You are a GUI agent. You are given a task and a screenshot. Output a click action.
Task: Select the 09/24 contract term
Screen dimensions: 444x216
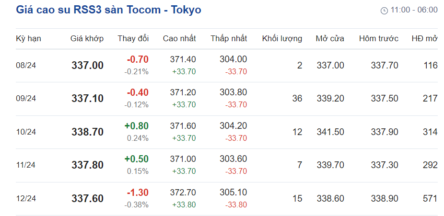point(26,99)
